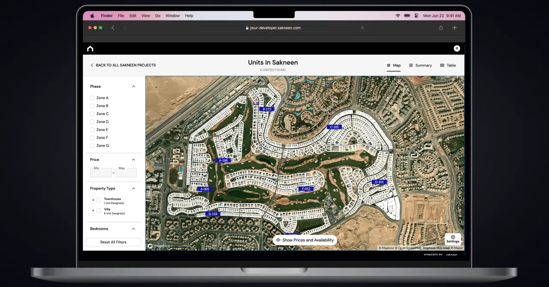This screenshot has height=287, width=549.
Task: Select unit marker A-005 on the map
Action: pyautogui.click(x=205, y=189)
